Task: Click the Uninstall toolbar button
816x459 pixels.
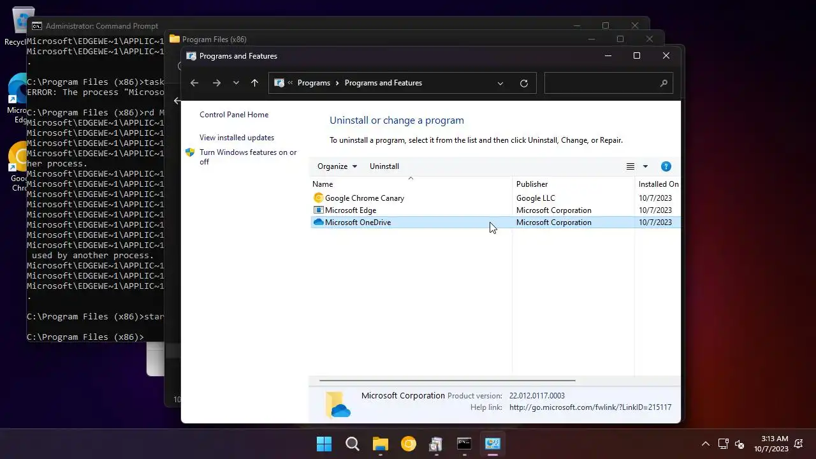Action: point(384,166)
